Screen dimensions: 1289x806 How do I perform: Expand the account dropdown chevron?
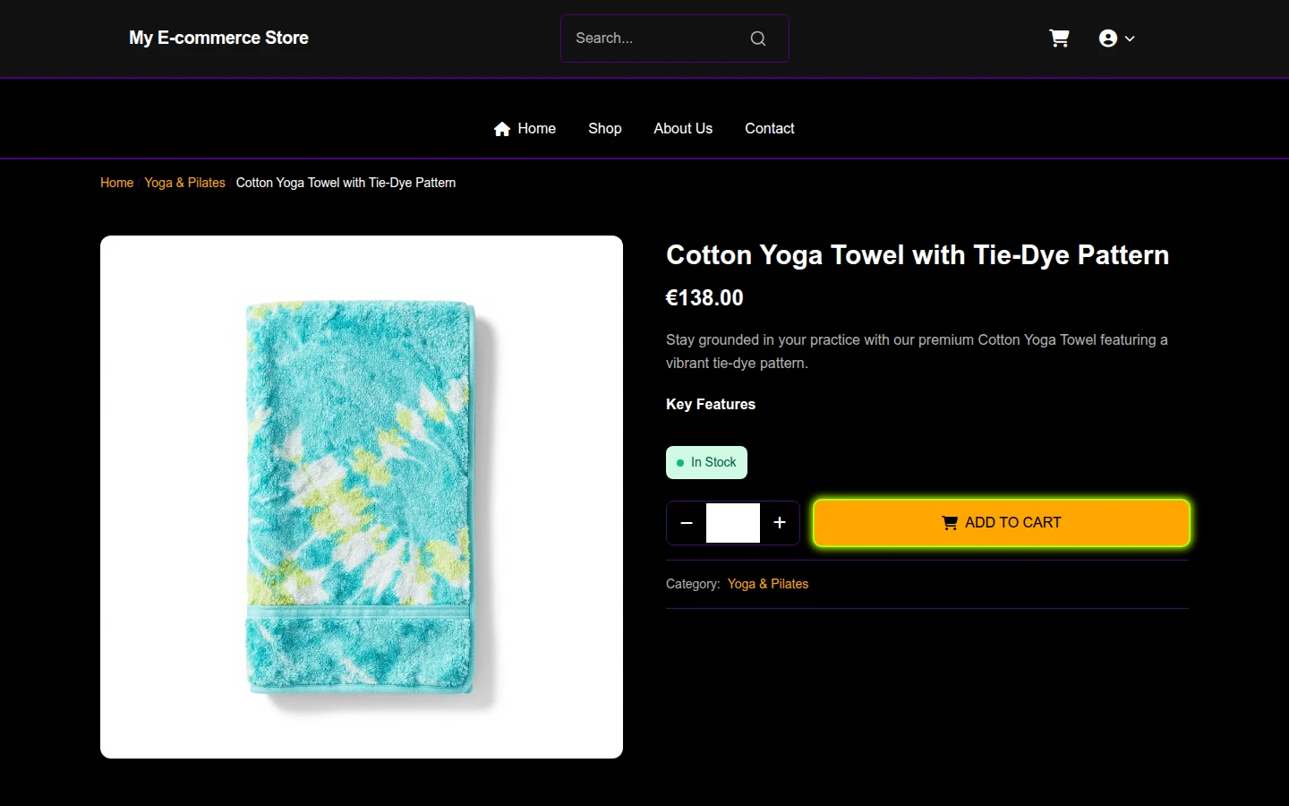(1130, 39)
